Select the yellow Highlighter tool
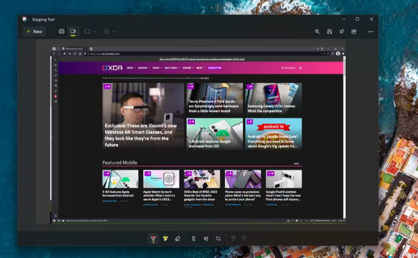418x258 pixels. pos(165,239)
